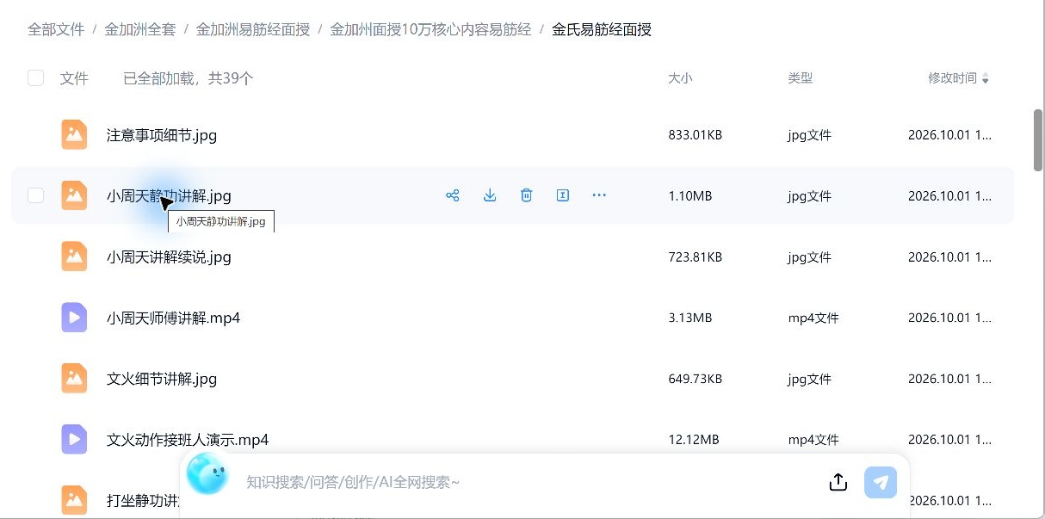The height and width of the screenshot is (519, 1045).
Task: Go to 全部文件 breadcrumb
Action: click(x=56, y=29)
